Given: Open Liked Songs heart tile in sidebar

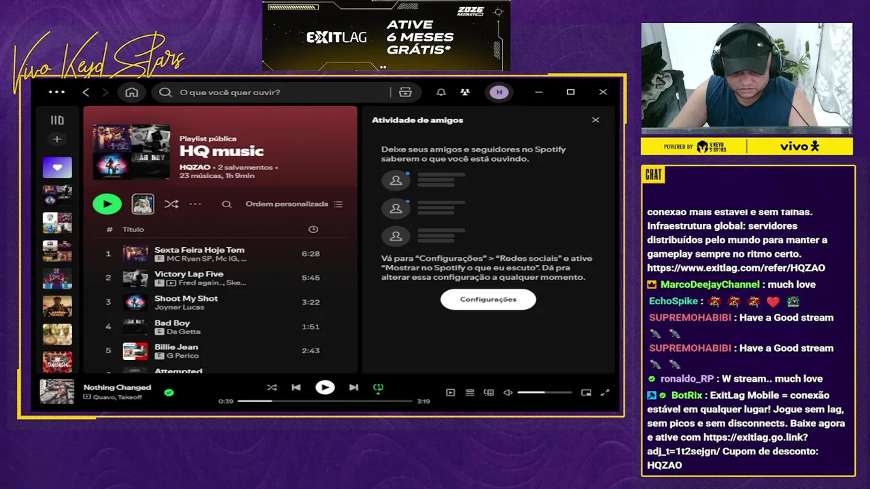Looking at the screenshot, I should [x=57, y=167].
